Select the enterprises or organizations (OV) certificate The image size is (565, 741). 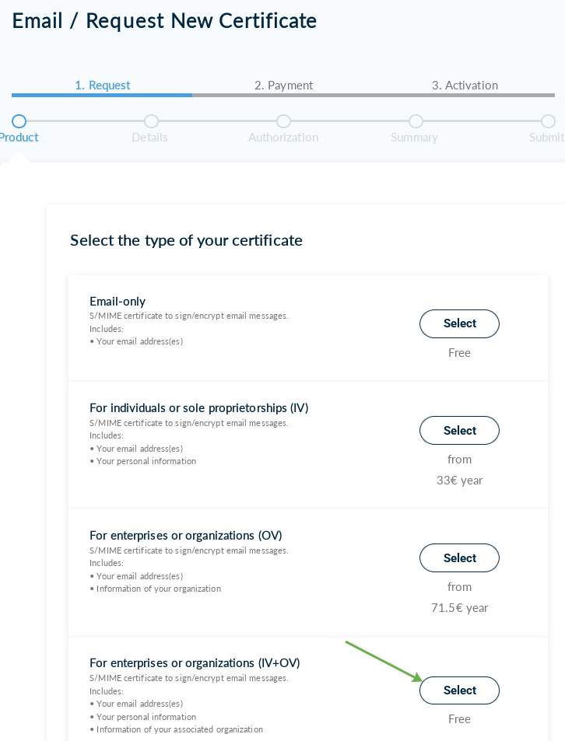[x=459, y=558]
